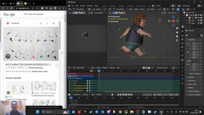
Task: Click the wrench icon on P-root channel
Action: click(x=87, y=81)
